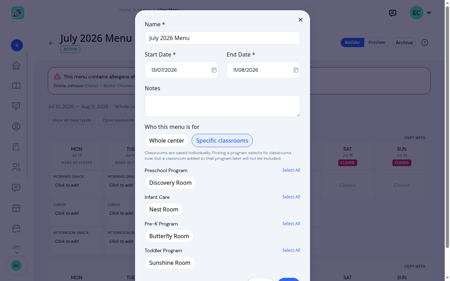The width and height of the screenshot is (450, 281).
Task: Open the End Date calendar picker icon
Action: pyautogui.click(x=296, y=70)
